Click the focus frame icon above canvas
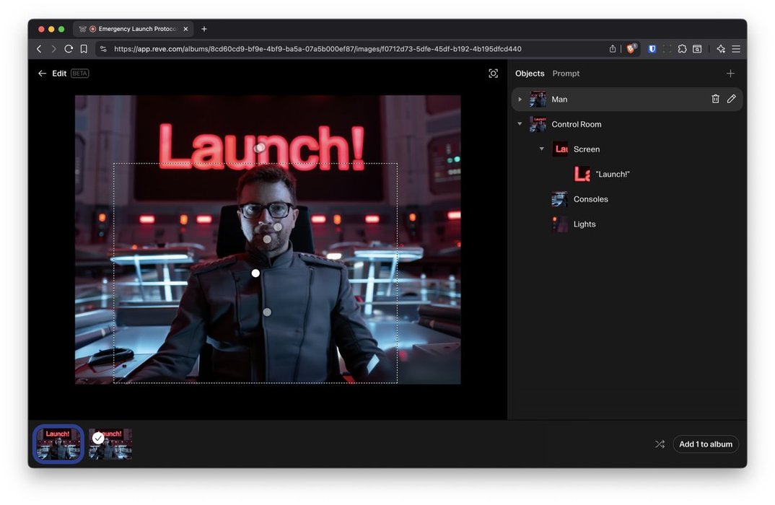 click(493, 74)
